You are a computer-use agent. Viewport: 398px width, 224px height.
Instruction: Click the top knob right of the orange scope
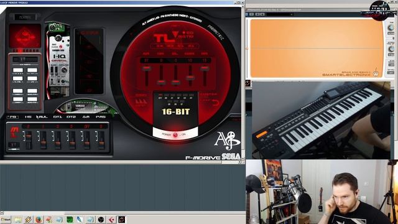pos(391,27)
